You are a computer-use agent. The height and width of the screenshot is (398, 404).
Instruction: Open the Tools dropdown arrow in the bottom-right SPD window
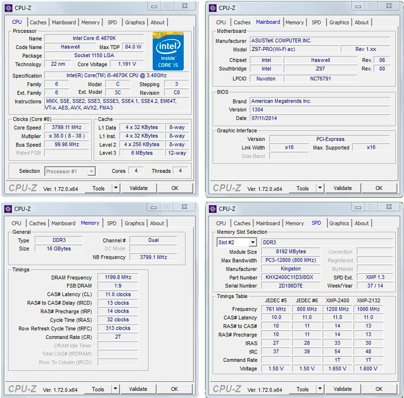click(320, 389)
